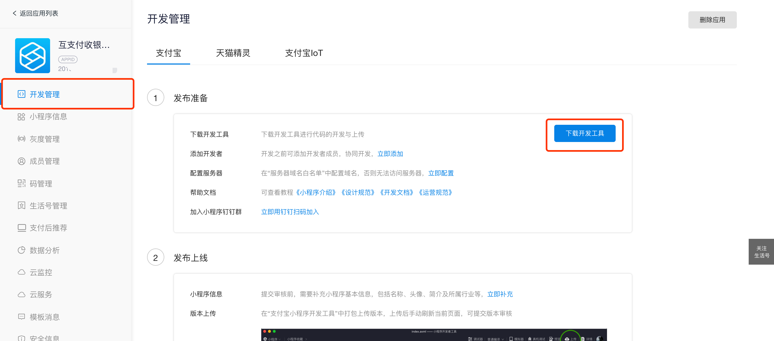
Task: Click 立即补充 link for mini program info
Action: (500, 294)
